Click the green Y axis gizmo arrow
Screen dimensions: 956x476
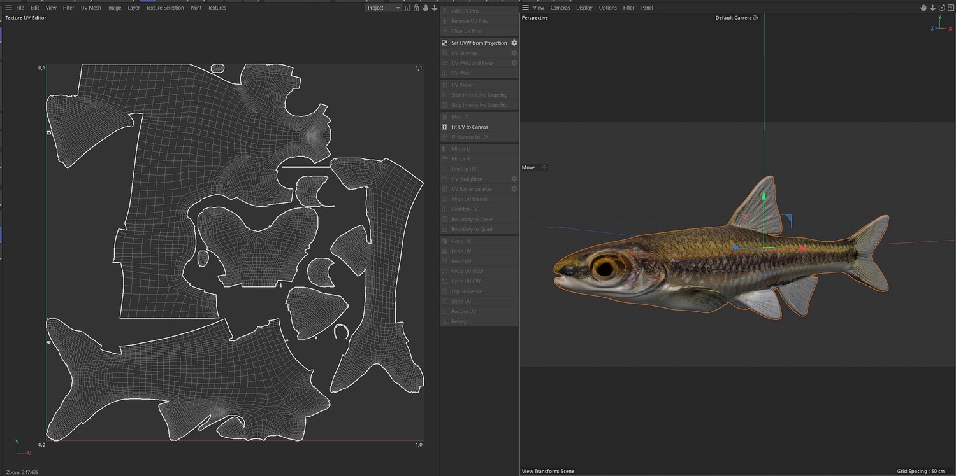pos(764,197)
